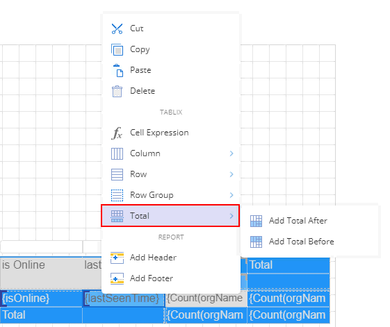Click the Add Footer icon
Viewport: 390px width, 327px height.
tap(117, 278)
